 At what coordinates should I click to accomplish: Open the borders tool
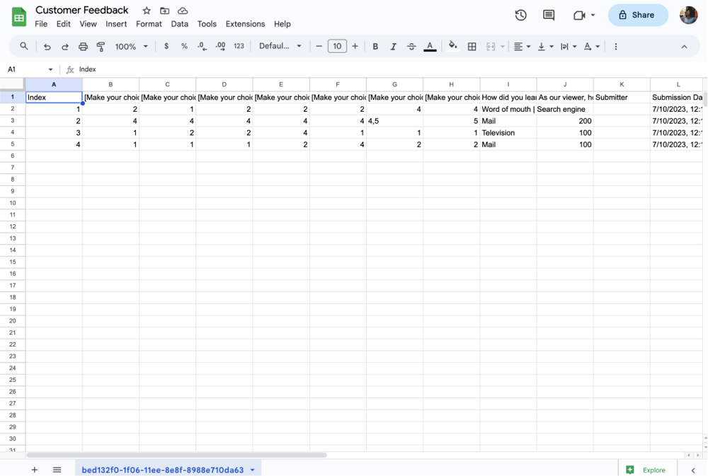(472, 46)
